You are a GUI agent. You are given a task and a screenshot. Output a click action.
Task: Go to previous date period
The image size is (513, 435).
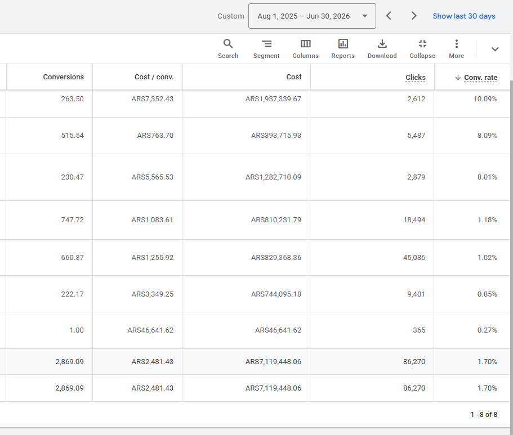click(389, 16)
